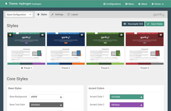Image resolution: width=171 pixels, height=111 pixels.
Task: Click the water drop theme icon
Action: pyautogui.click(x=6, y=4)
